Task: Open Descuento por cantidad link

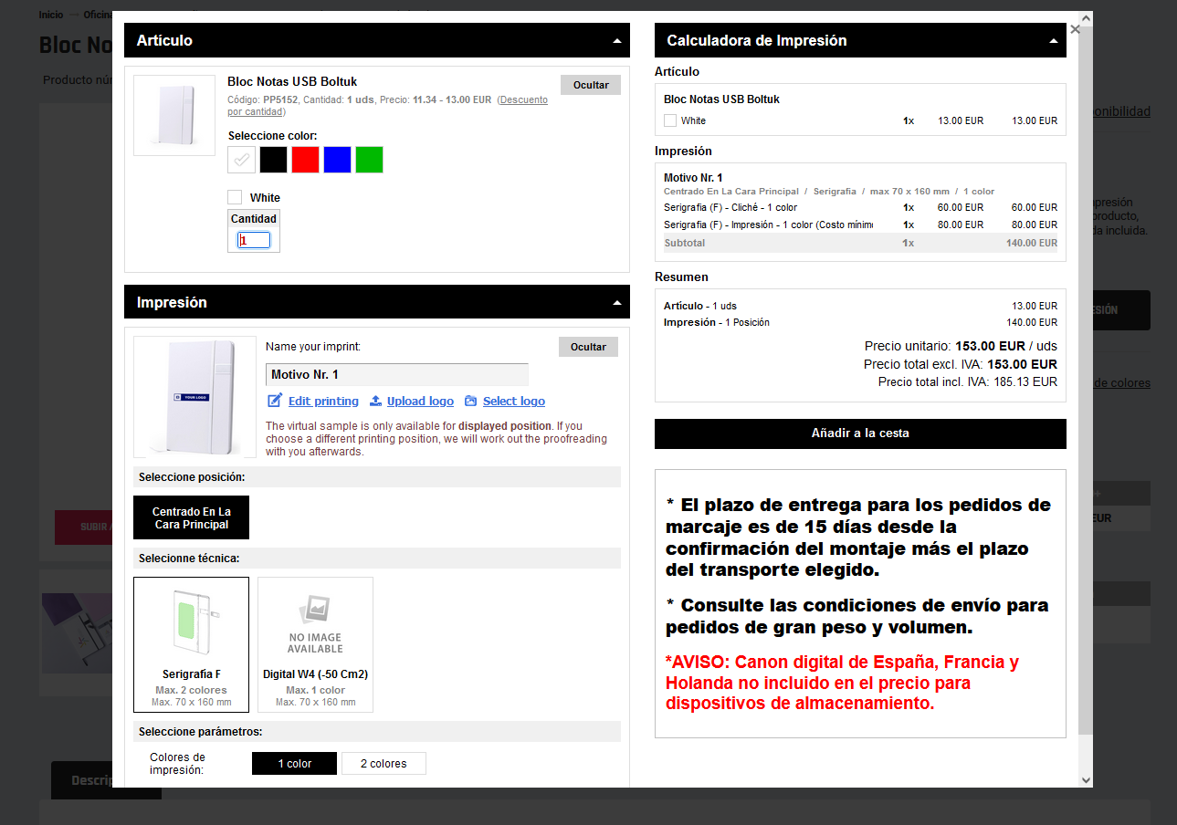Action: point(524,99)
